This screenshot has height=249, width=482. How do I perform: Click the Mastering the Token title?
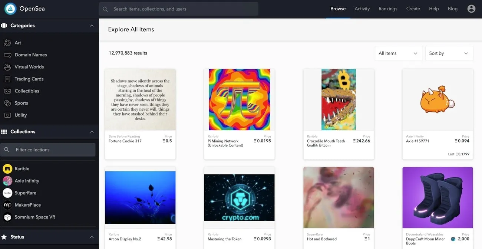tap(225, 239)
